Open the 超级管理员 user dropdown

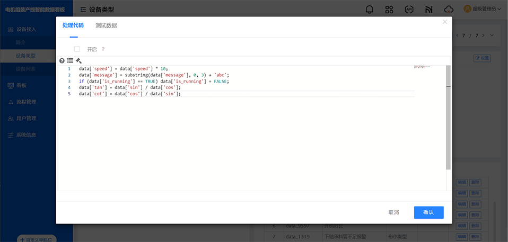pos(482,9)
